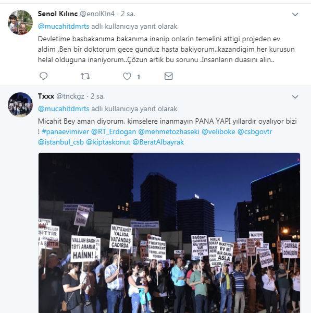311x313 pixels.
Task: Open Senol Kılınc's profile picture
Action: point(20,22)
